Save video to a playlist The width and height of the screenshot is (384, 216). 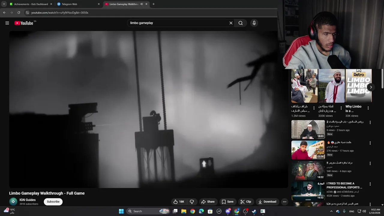[x=227, y=202]
